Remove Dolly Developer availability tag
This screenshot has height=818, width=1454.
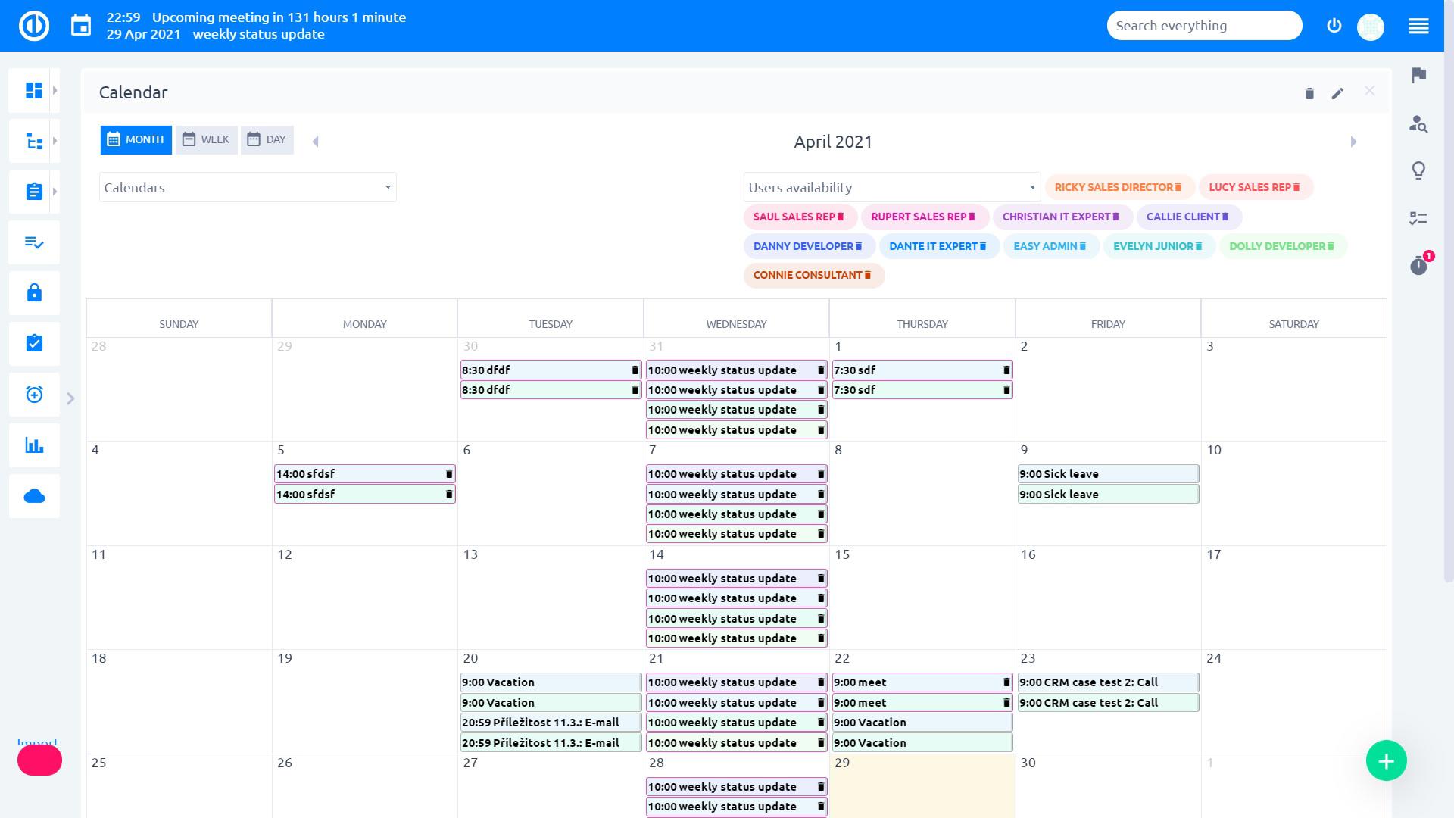pyautogui.click(x=1331, y=246)
